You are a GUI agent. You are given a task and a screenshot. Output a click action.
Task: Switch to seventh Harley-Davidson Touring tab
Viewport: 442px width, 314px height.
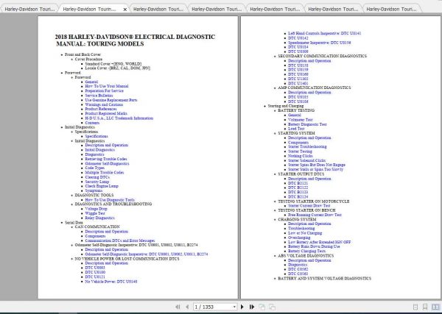pyautogui.click(x=391, y=9)
